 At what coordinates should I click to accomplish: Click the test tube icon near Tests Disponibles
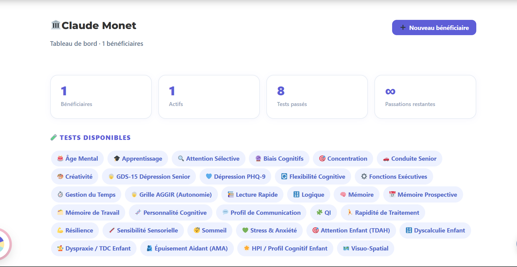click(54, 137)
